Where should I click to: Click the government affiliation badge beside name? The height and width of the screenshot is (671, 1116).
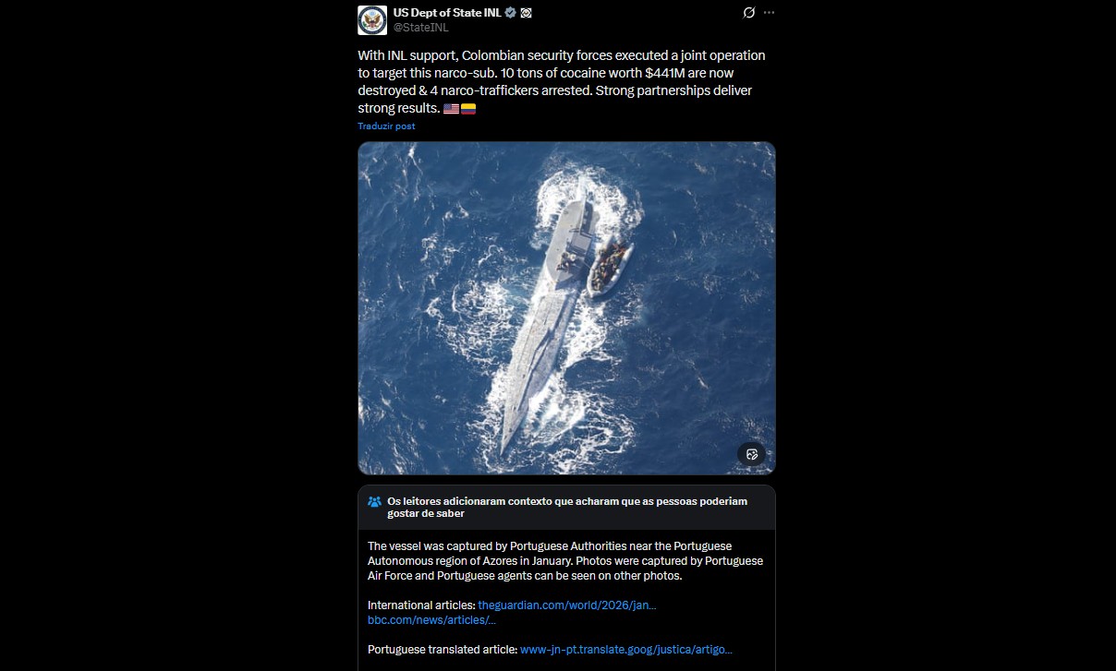point(526,13)
